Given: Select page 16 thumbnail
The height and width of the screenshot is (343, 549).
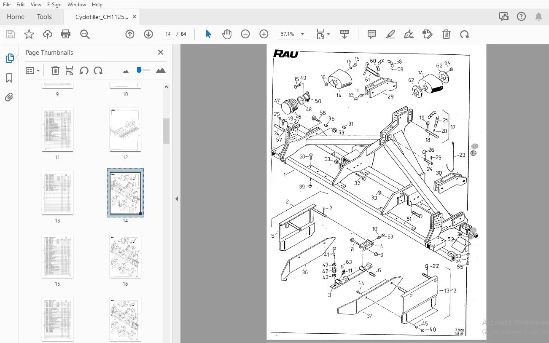Looking at the screenshot, I should tap(125, 256).
